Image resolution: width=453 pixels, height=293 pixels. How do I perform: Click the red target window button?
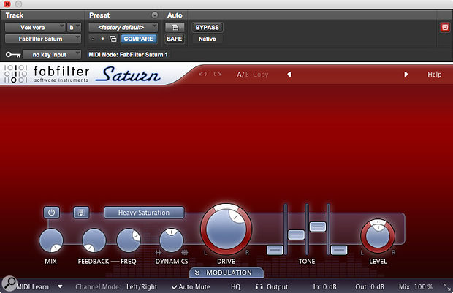click(x=445, y=28)
